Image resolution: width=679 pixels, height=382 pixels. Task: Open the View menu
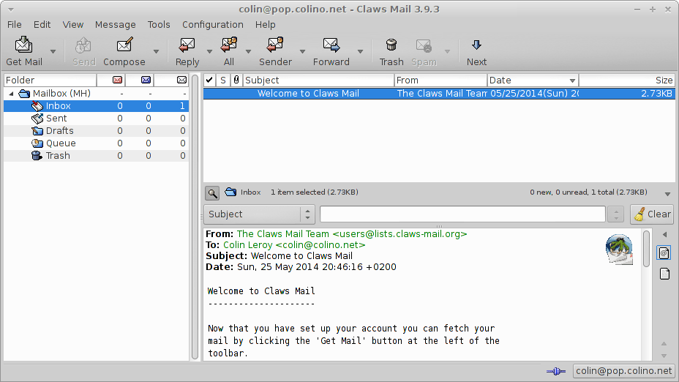pos(72,25)
